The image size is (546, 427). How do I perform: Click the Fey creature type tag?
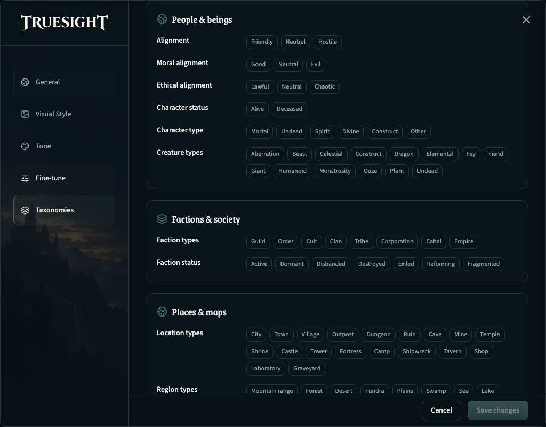click(x=471, y=154)
